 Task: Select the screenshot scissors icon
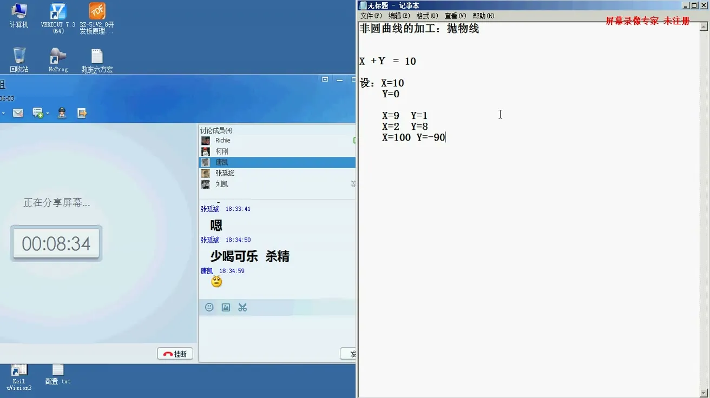[x=242, y=307]
